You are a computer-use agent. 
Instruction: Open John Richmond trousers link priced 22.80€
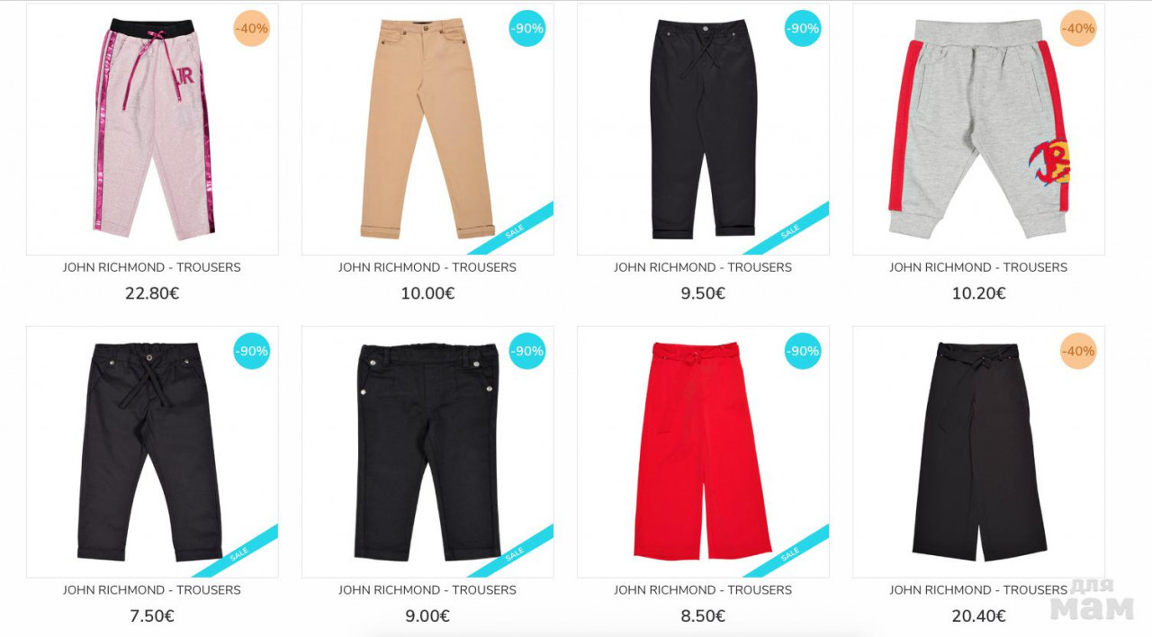pyautogui.click(x=152, y=267)
